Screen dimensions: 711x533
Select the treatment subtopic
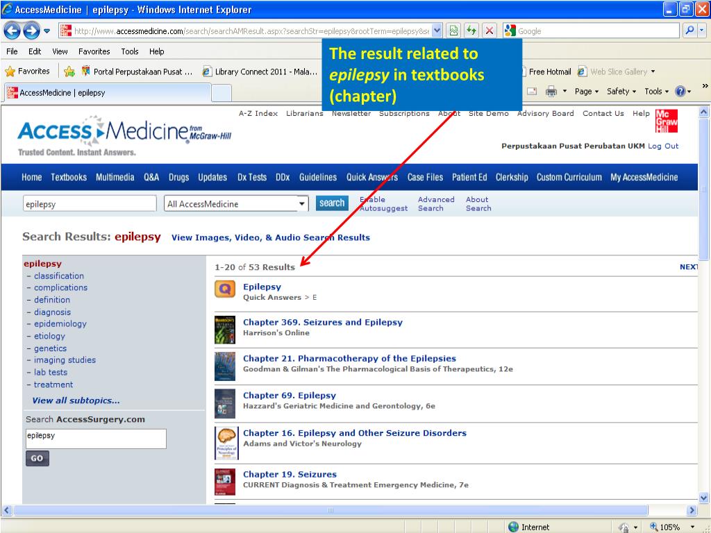pos(53,384)
